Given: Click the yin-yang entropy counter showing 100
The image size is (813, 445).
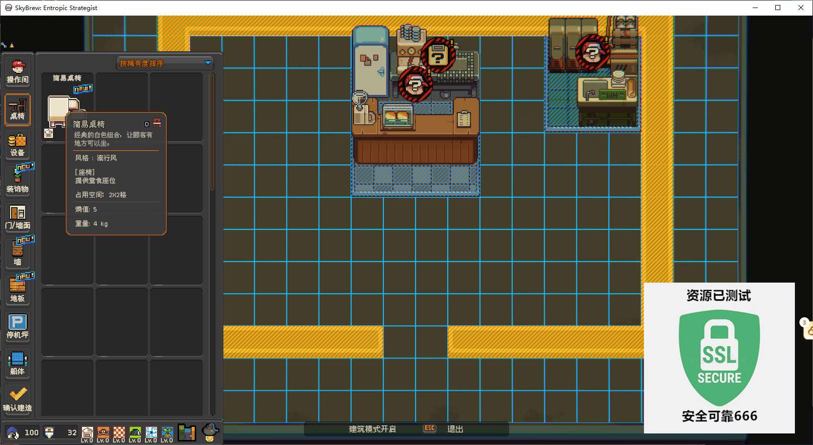Looking at the screenshot, I should (22, 432).
